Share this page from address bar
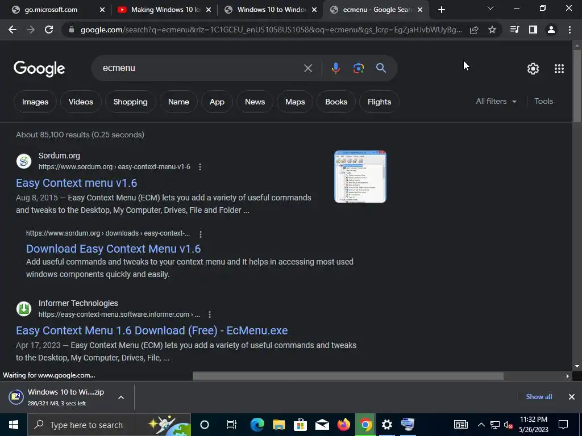The height and width of the screenshot is (436, 582). tap(474, 30)
